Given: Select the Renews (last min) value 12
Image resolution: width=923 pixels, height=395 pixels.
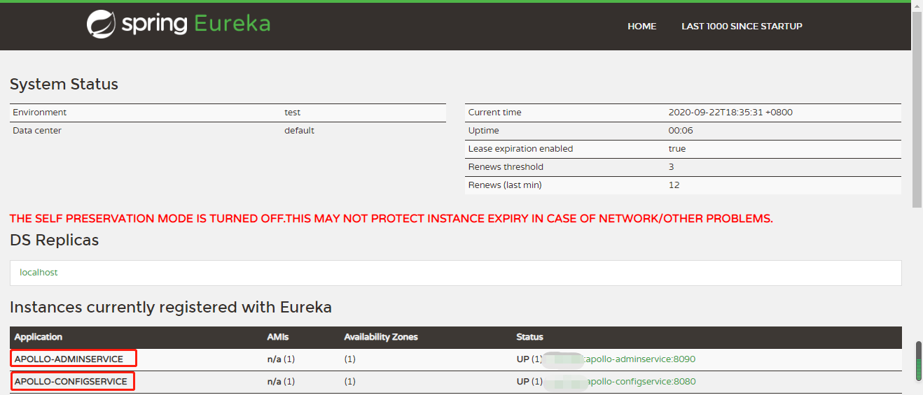Looking at the screenshot, I should [674, 185].
